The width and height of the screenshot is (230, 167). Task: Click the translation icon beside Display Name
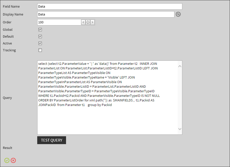(178, 14)
